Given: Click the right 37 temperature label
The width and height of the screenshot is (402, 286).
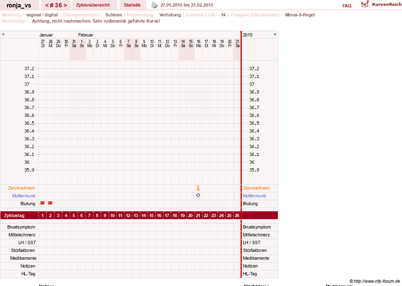Looking at the screenshot, I should 252,84.
